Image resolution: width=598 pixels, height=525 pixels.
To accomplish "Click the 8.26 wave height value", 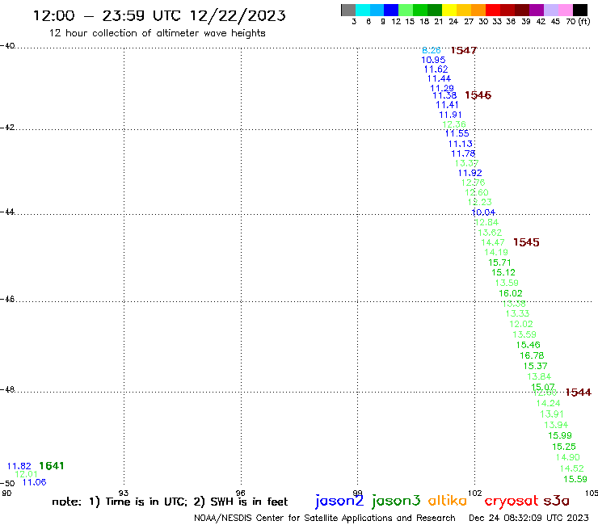I will pyautogui.click(x=432, y=50).
